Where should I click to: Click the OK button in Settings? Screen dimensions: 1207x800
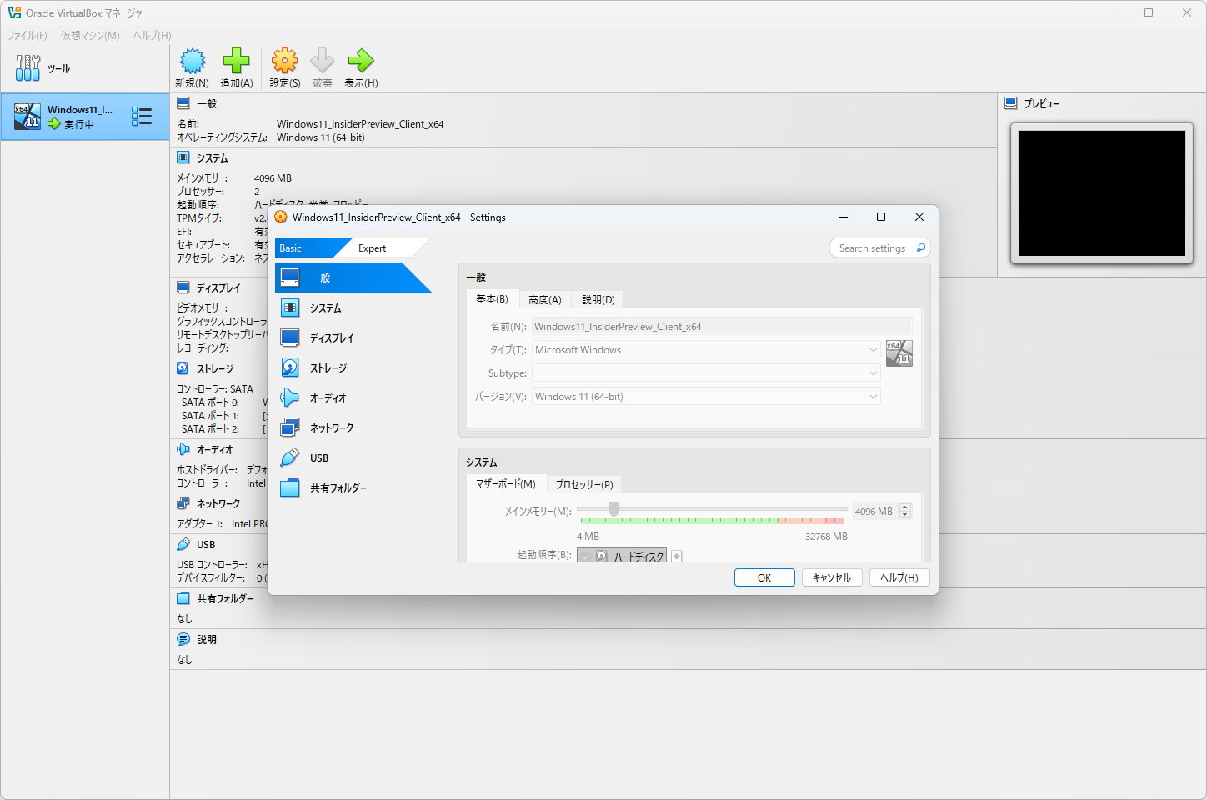764,577
